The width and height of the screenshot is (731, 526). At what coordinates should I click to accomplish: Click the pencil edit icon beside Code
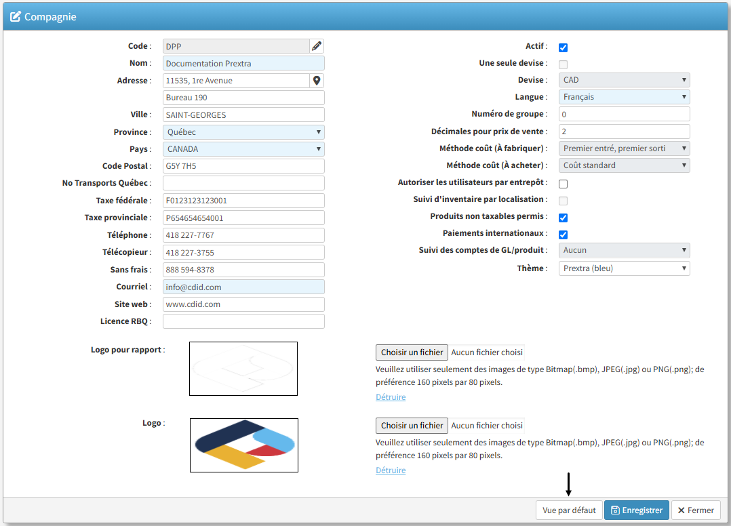[x=317, y=46]
